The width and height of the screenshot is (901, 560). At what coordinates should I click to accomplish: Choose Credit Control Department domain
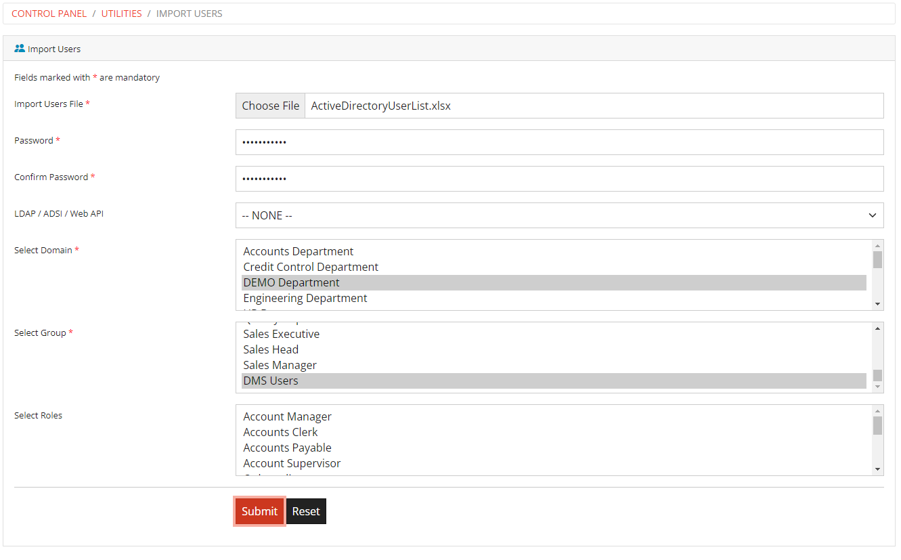pos(311,267)
